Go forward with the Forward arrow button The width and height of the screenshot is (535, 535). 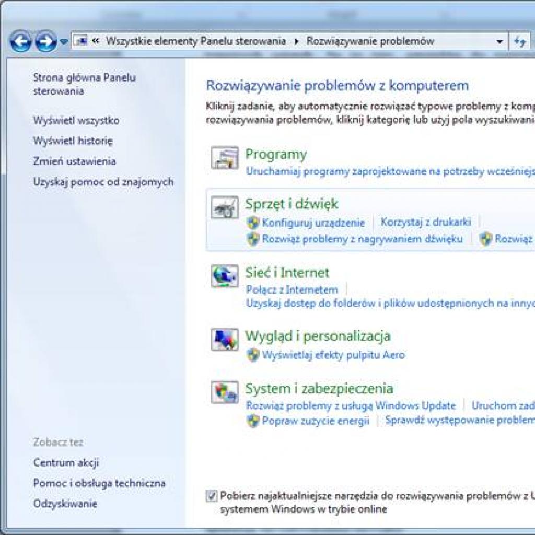[x=46, y=42]
